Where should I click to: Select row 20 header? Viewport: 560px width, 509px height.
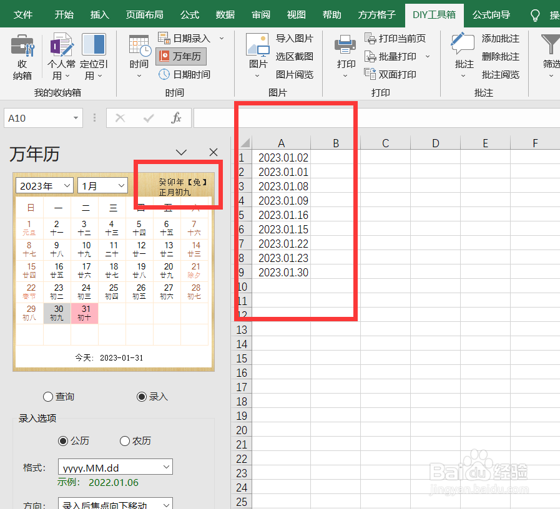(x=242, y=430)
